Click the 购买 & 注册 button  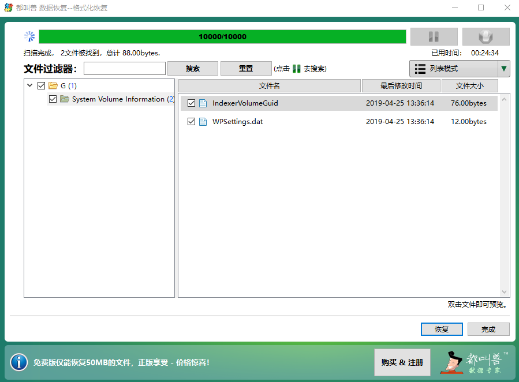pos(402,362)
